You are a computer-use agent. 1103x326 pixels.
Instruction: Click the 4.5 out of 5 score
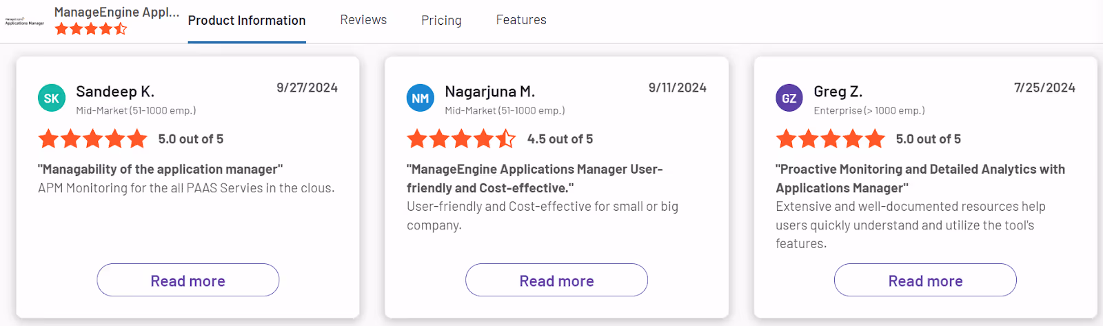pos(560,139)
